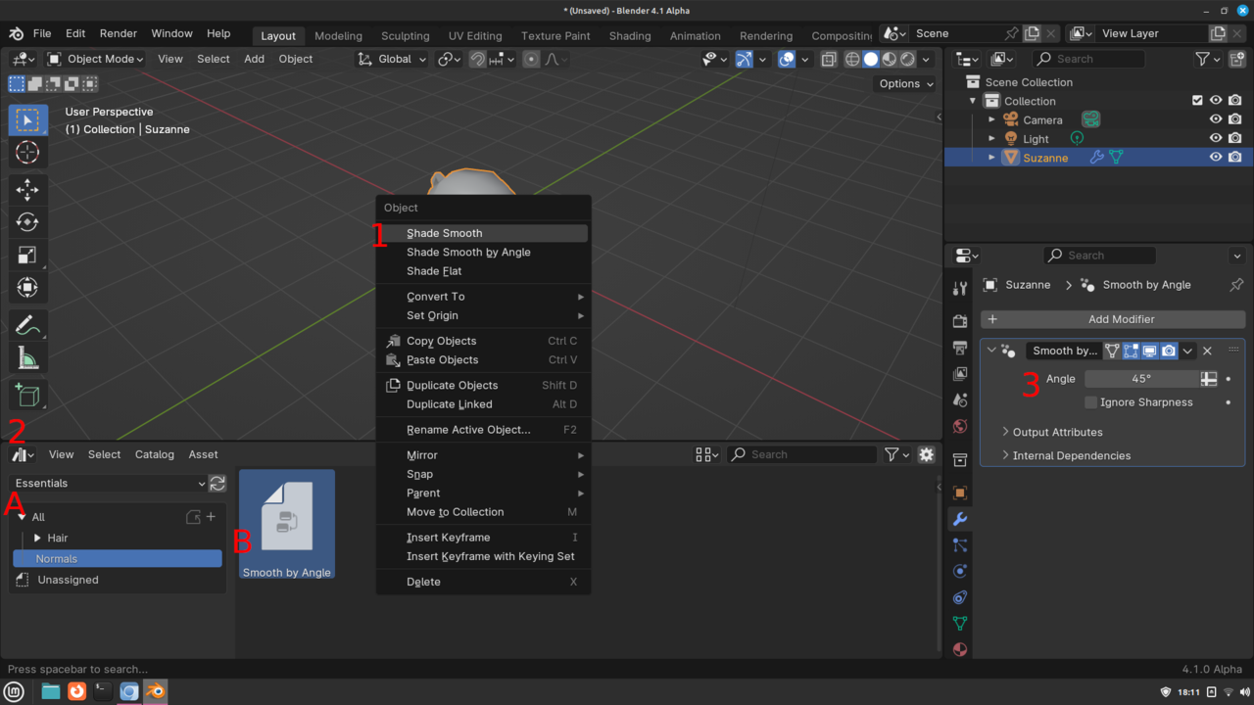Hide the Light in the viewport
Screen dimensions: 1254x705
coord(1216,138)
